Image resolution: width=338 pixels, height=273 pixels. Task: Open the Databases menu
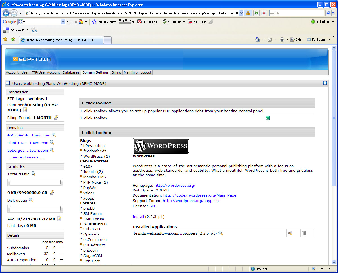point(71,72)
